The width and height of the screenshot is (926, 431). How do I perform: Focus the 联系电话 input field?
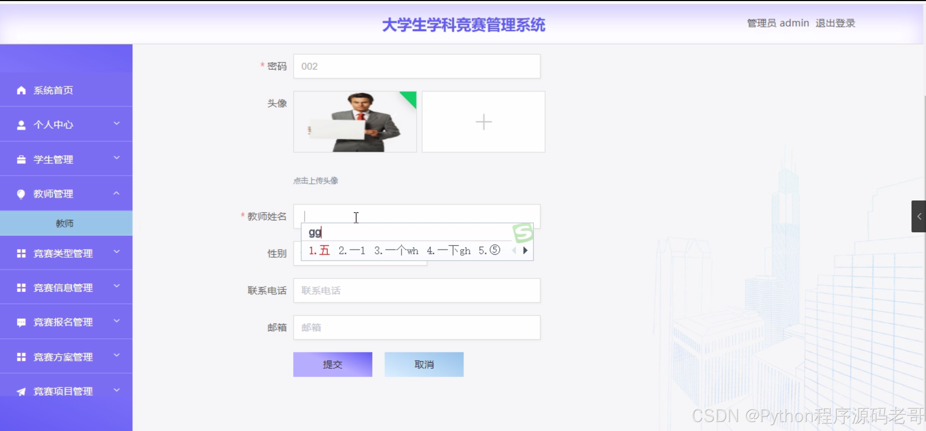pyautogui.click(x=417, y=291)
